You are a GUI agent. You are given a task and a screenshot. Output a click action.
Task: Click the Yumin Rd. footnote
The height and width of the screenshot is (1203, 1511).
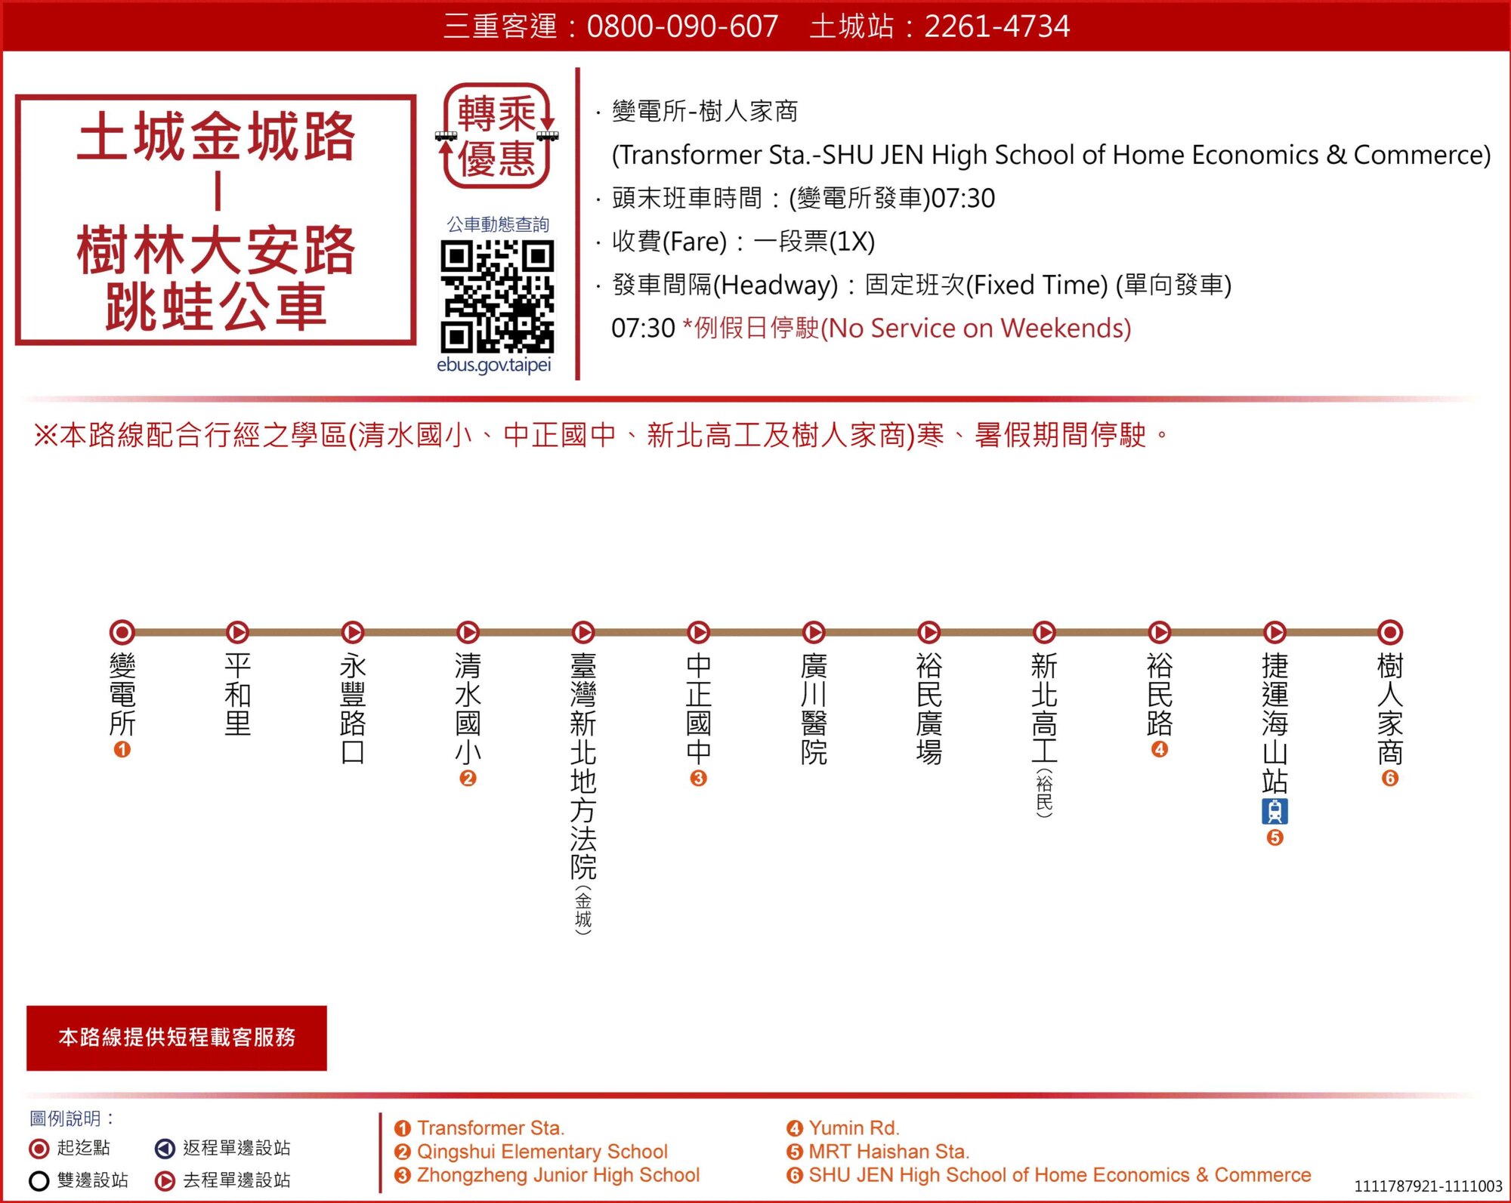pos(854,1128)
